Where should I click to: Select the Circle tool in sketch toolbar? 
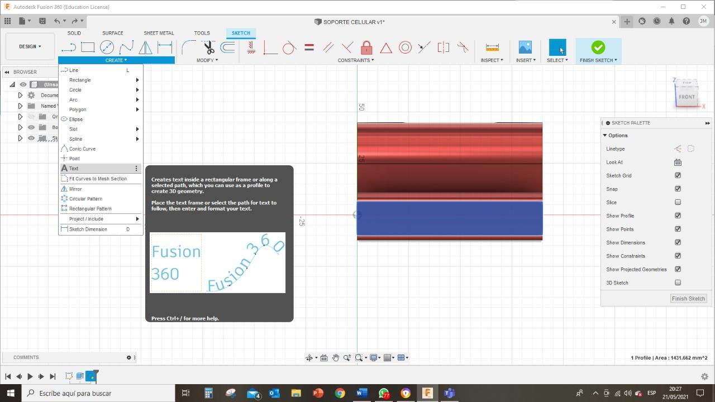click(107, 47)
